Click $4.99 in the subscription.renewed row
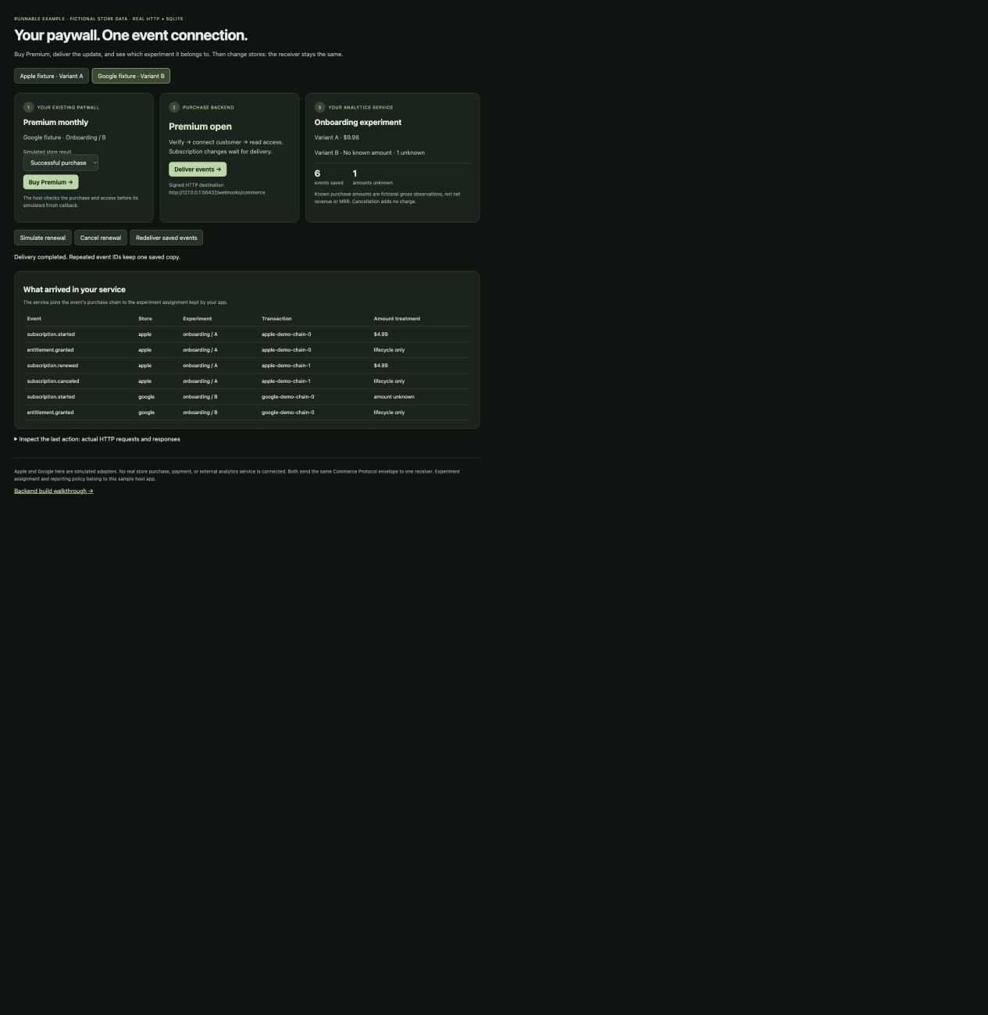 click(380, 366)
